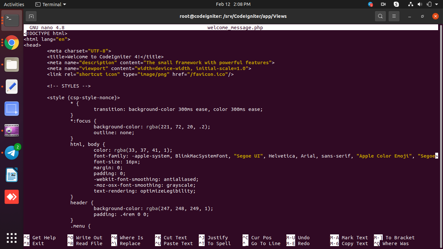Click the title Welcome to CodeIgniter 4! line

click(x=105, y=57)
